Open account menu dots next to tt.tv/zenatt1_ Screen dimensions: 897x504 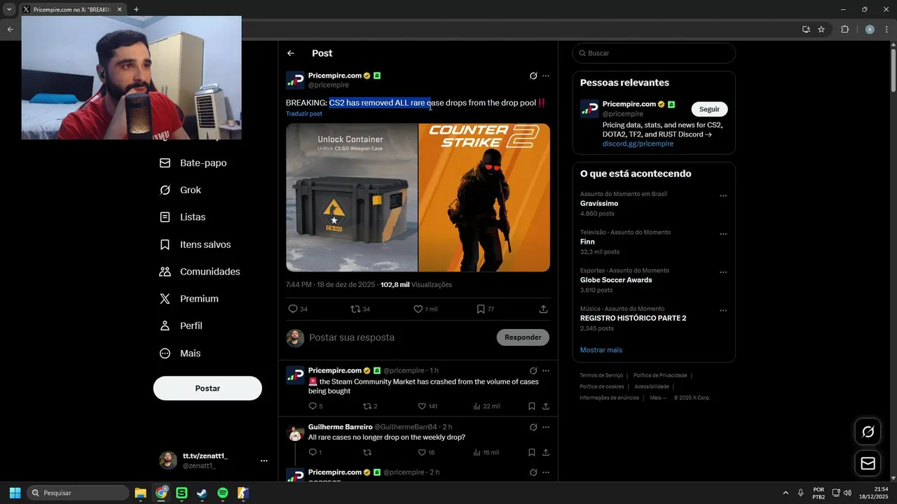coord(264,461)
